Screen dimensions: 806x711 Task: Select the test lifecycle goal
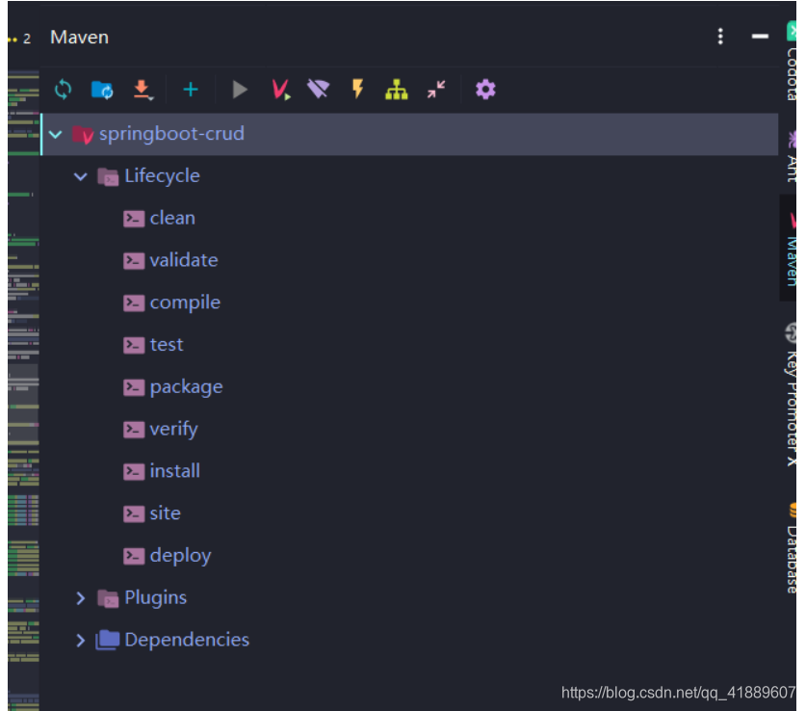tap(166, 345)
